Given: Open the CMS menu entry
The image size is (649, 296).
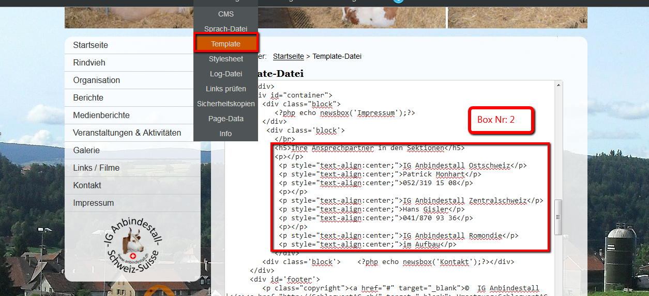Looking at the screenshot, I should click(226, 14).
